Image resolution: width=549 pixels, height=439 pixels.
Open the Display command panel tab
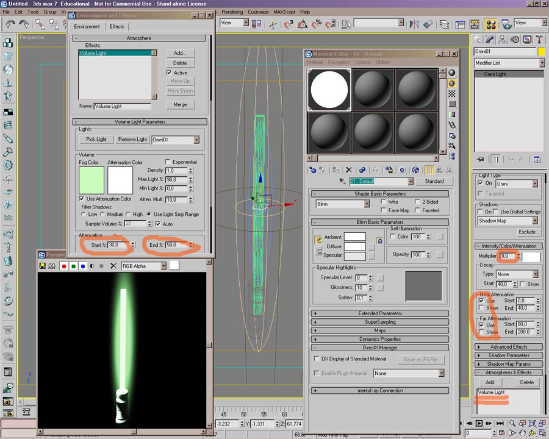coord(527,40)
